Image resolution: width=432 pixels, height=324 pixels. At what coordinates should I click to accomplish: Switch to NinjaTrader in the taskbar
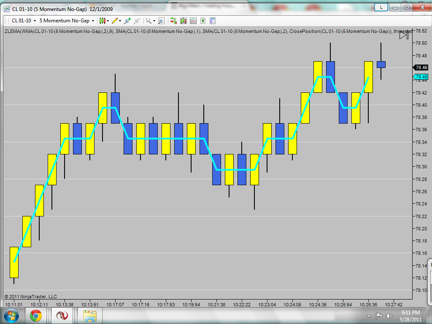click(x=62, y=316)
